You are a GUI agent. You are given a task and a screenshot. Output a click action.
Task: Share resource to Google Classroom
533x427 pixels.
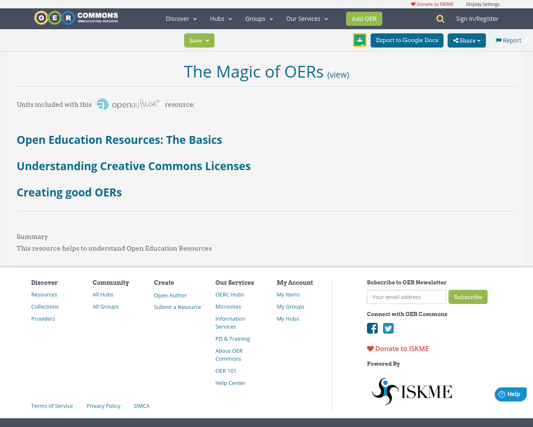(359, 40)
